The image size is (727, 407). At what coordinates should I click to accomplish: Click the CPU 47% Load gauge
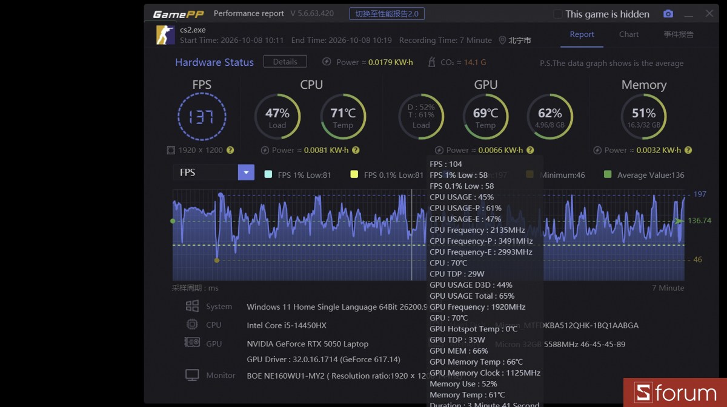point(277,117)
